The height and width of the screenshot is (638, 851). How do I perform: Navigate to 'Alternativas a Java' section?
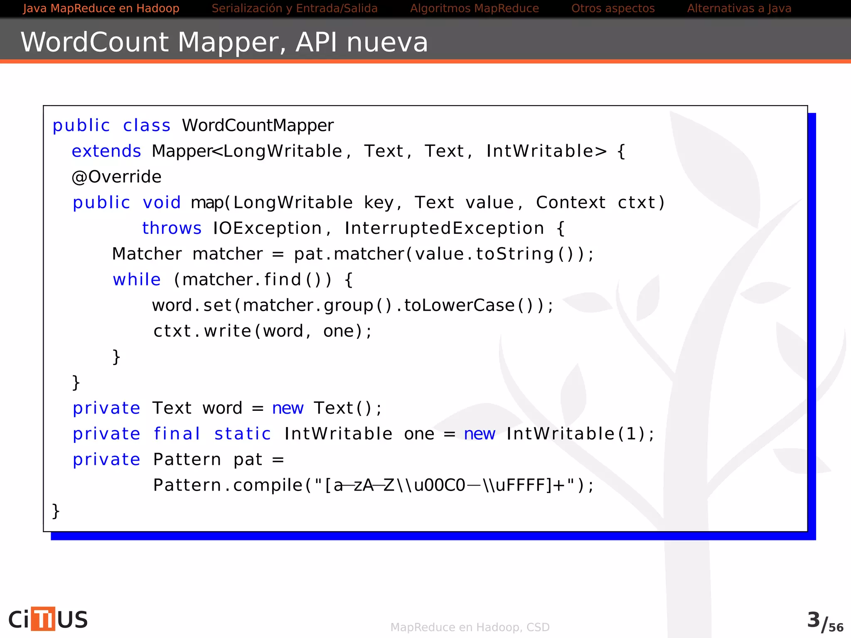click(x=739, y=8)
